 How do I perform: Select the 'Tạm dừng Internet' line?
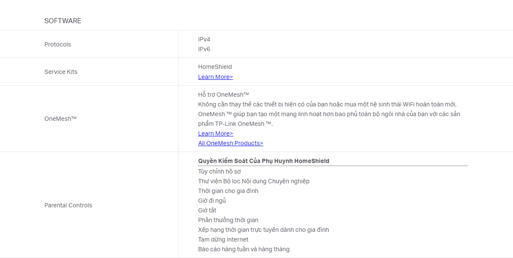click(223, 239)
